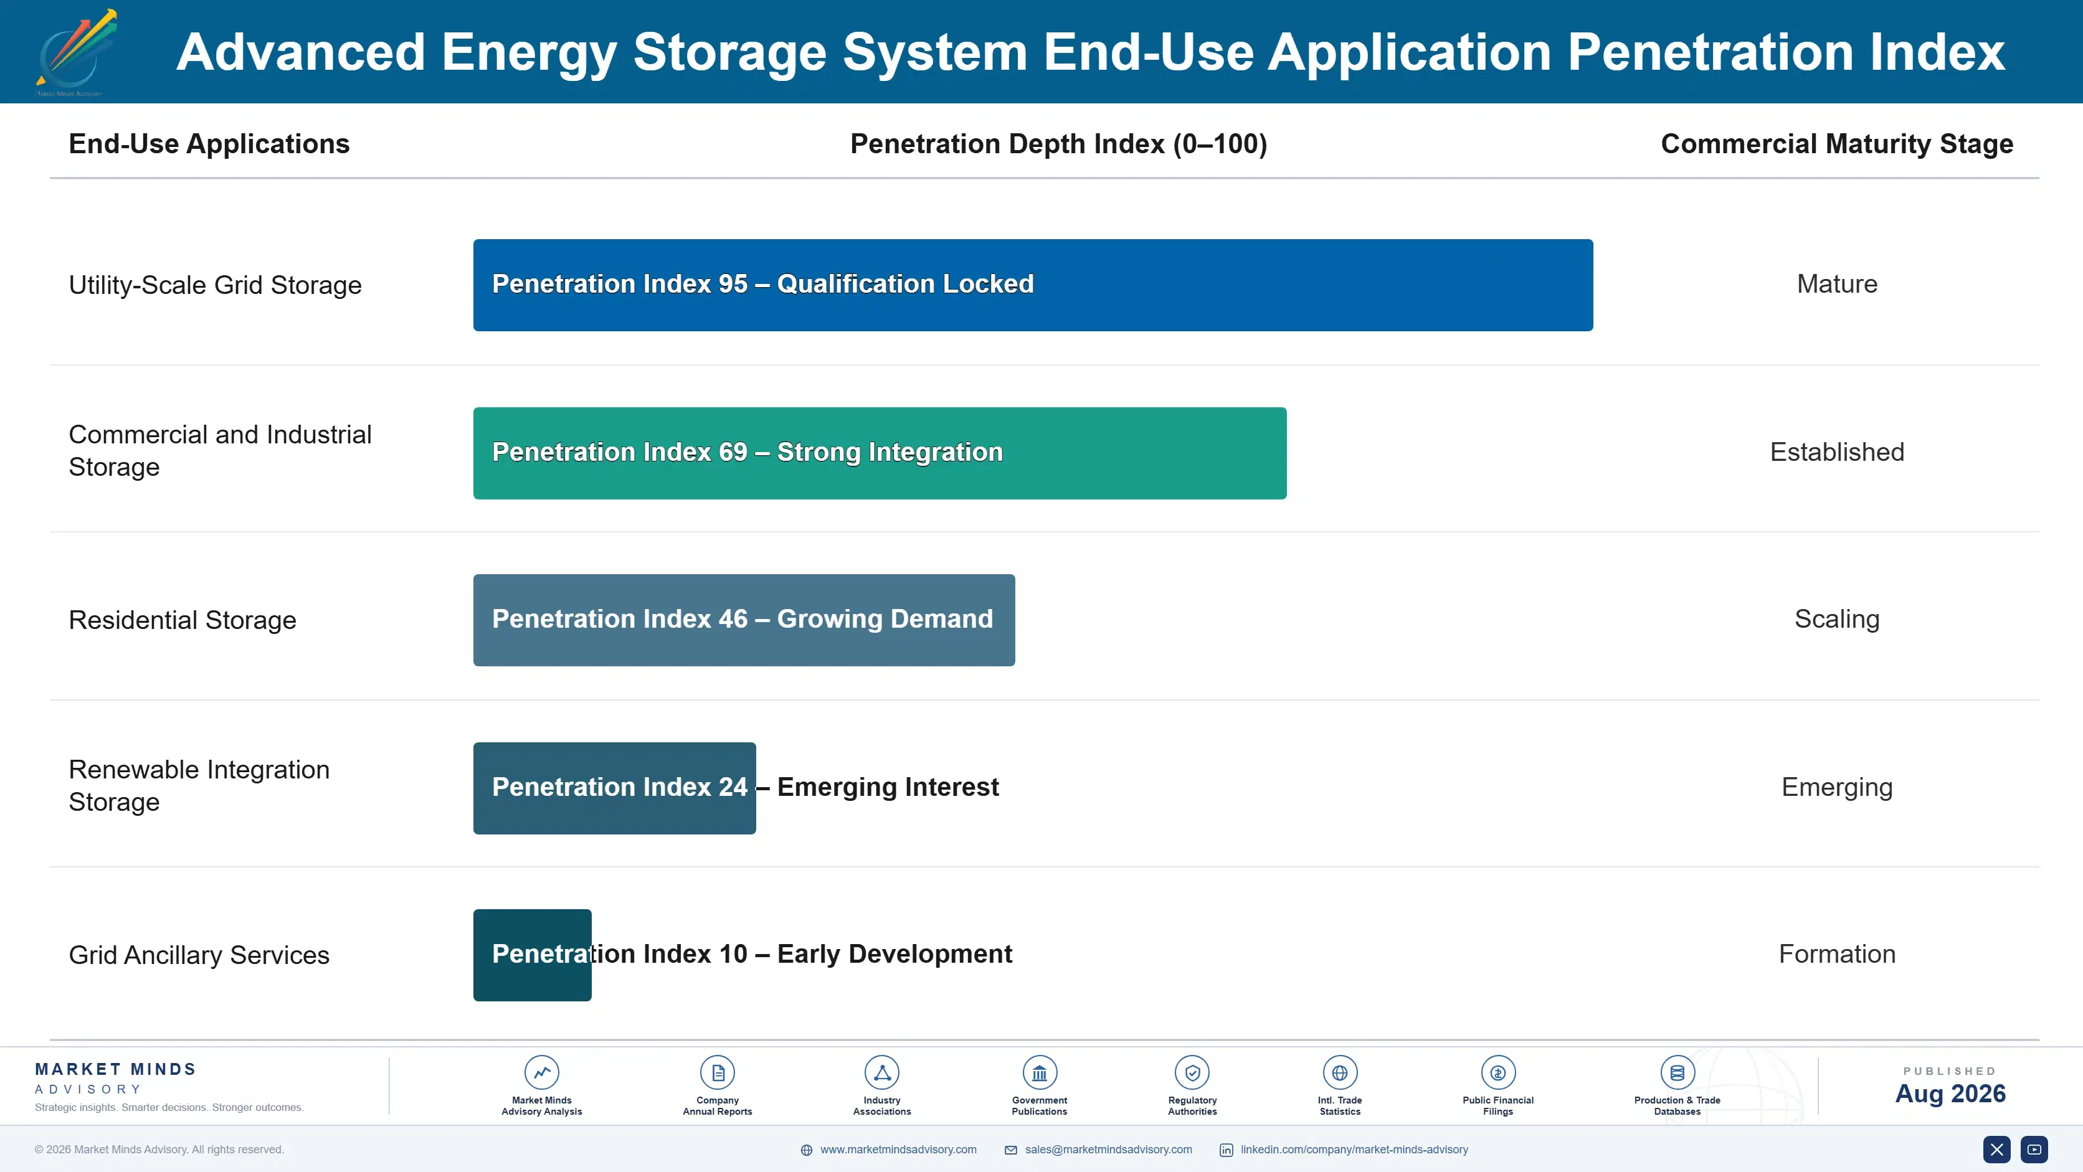Click the Industry Associations network icon
The width and height of the screenshot is (2083, 1172).
pos(881,1072)
